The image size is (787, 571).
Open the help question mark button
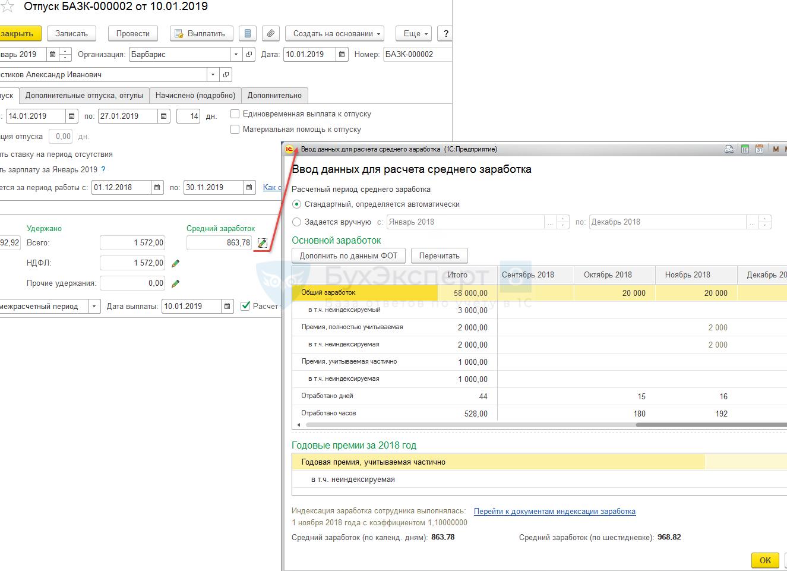[x=445, y=34]
